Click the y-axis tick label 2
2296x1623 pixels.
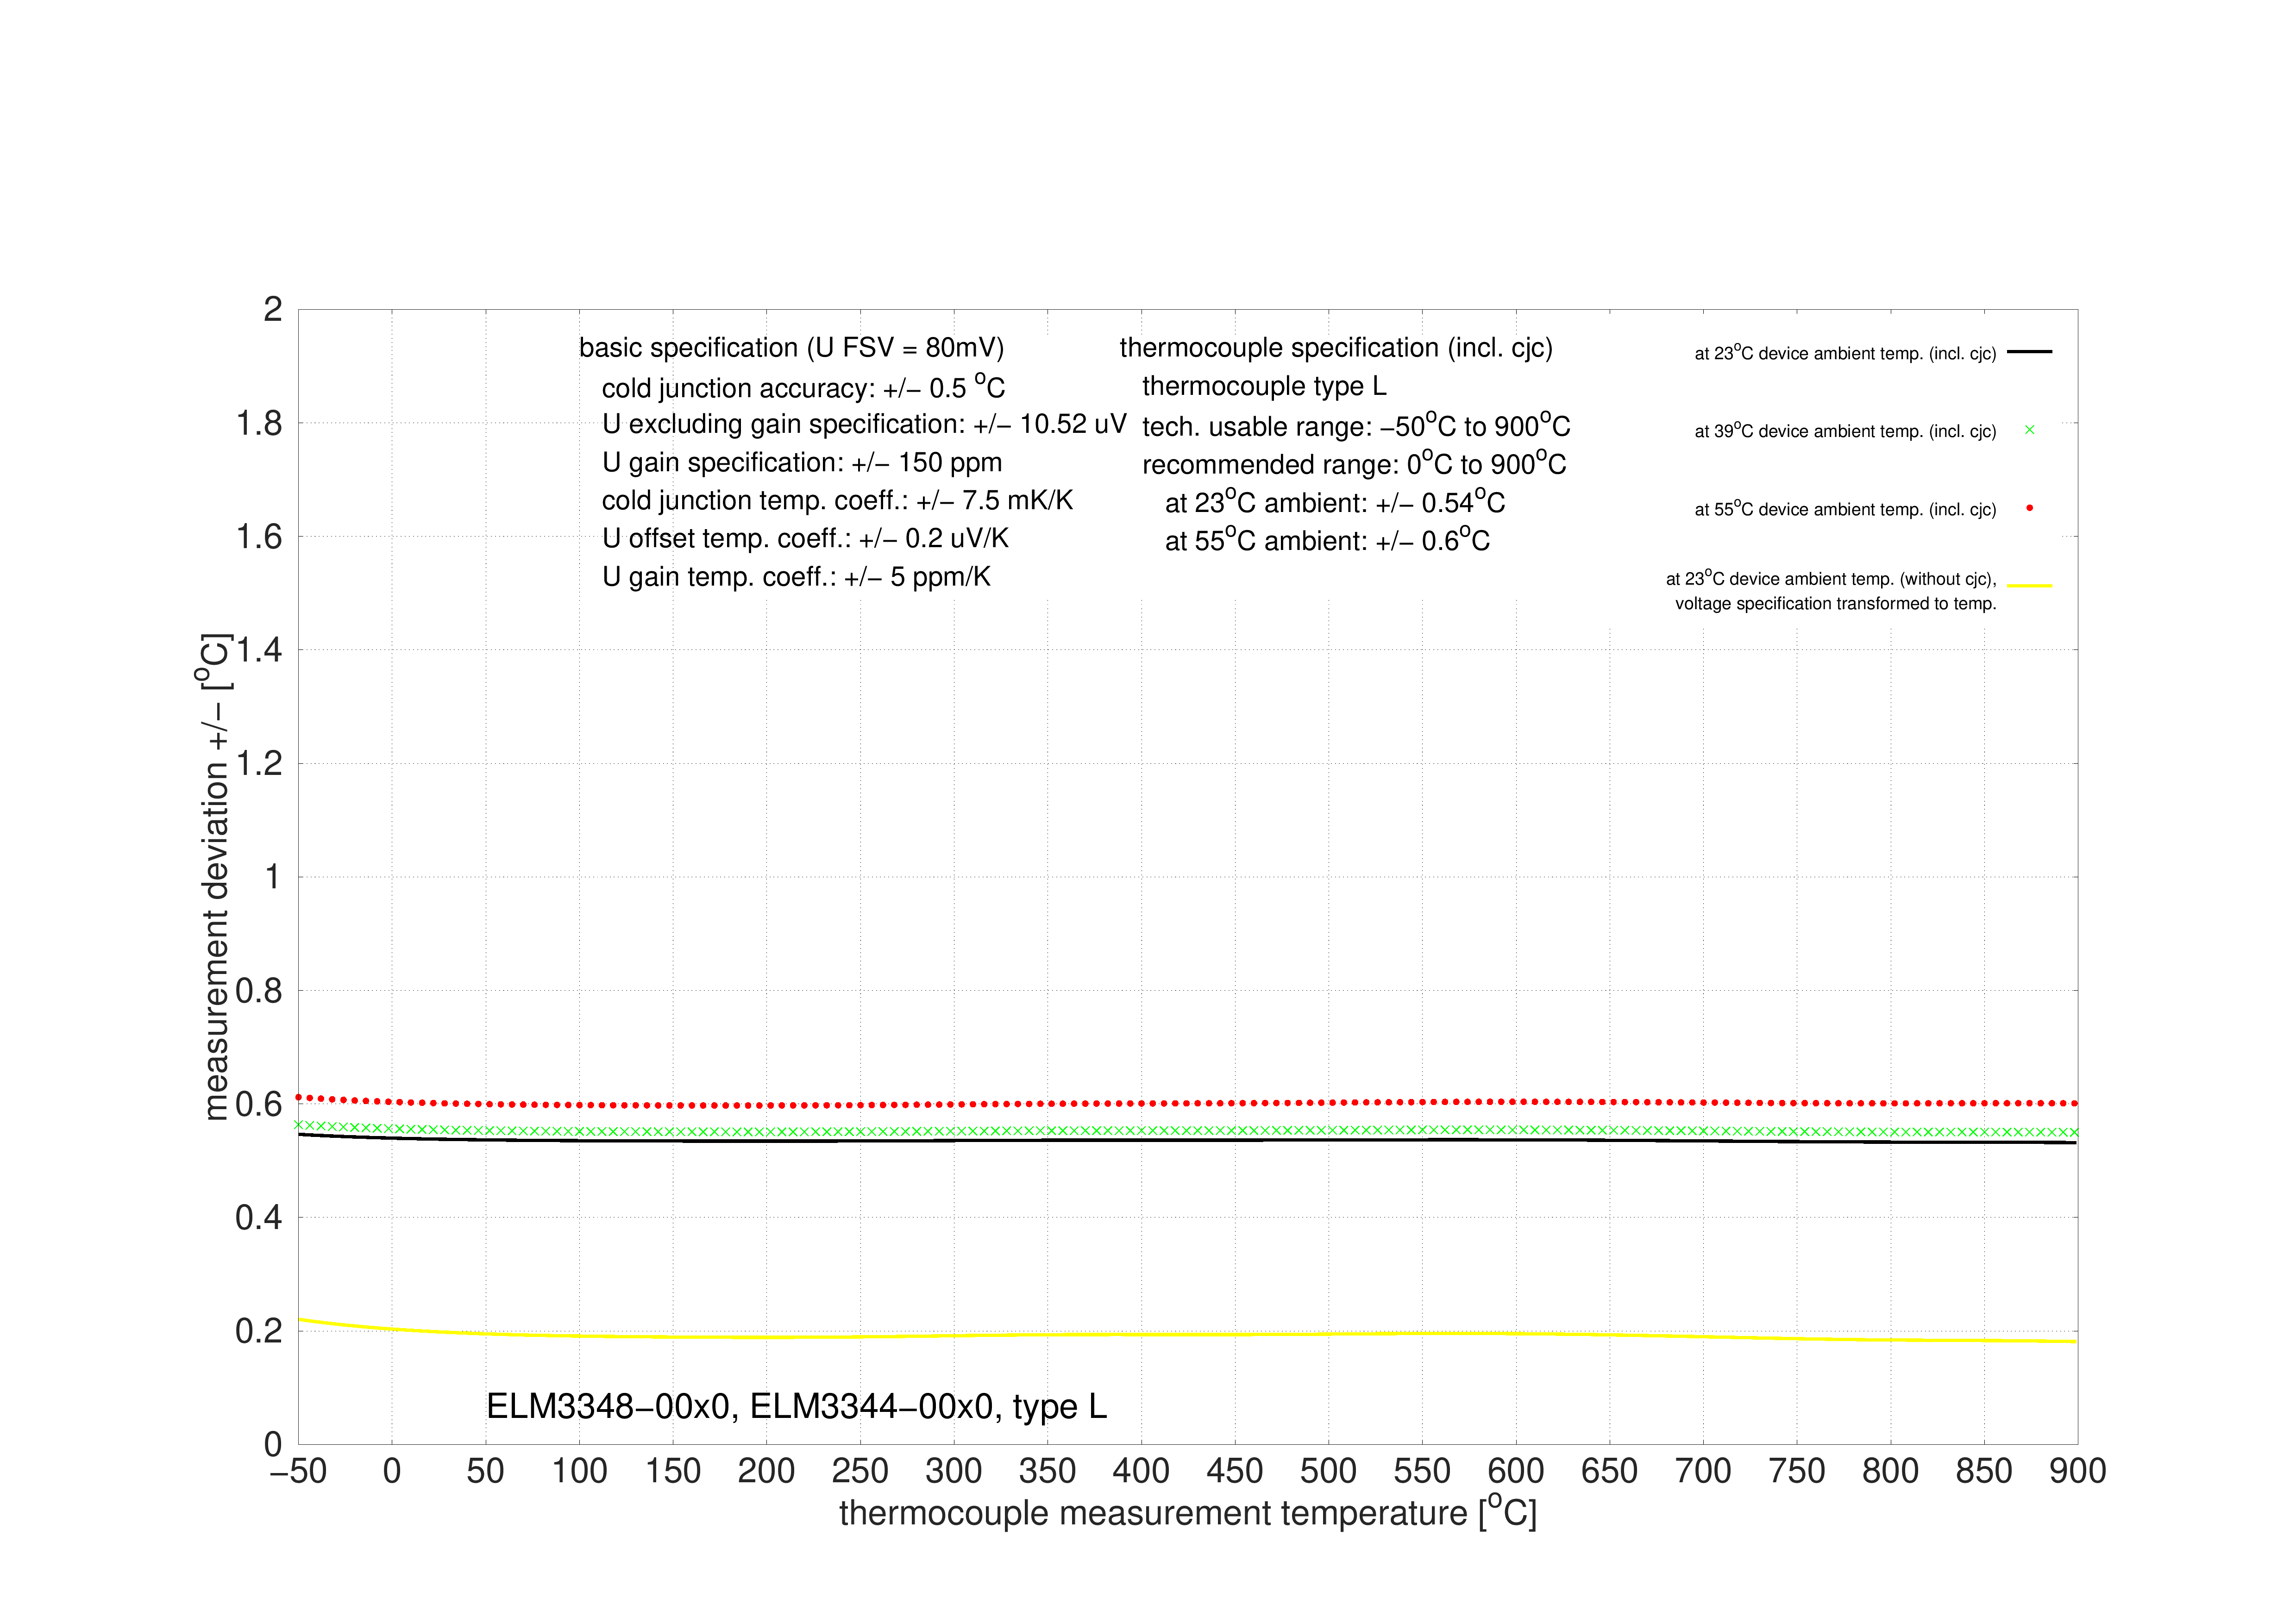click(272, 309)
